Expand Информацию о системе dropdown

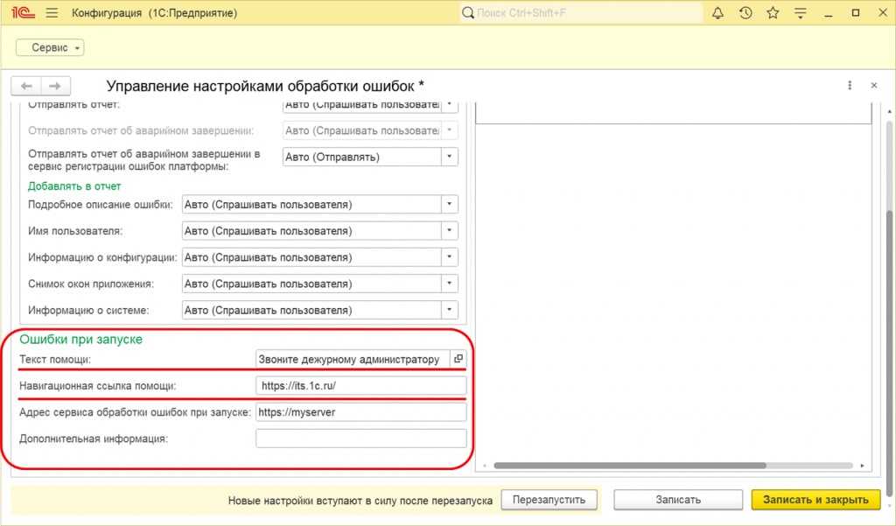449,310
